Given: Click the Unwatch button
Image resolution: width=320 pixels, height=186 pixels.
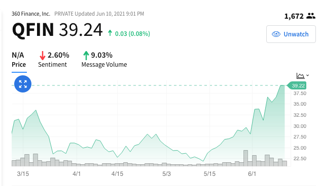Looking at the screenshot, I should click(x=291, y=34).
